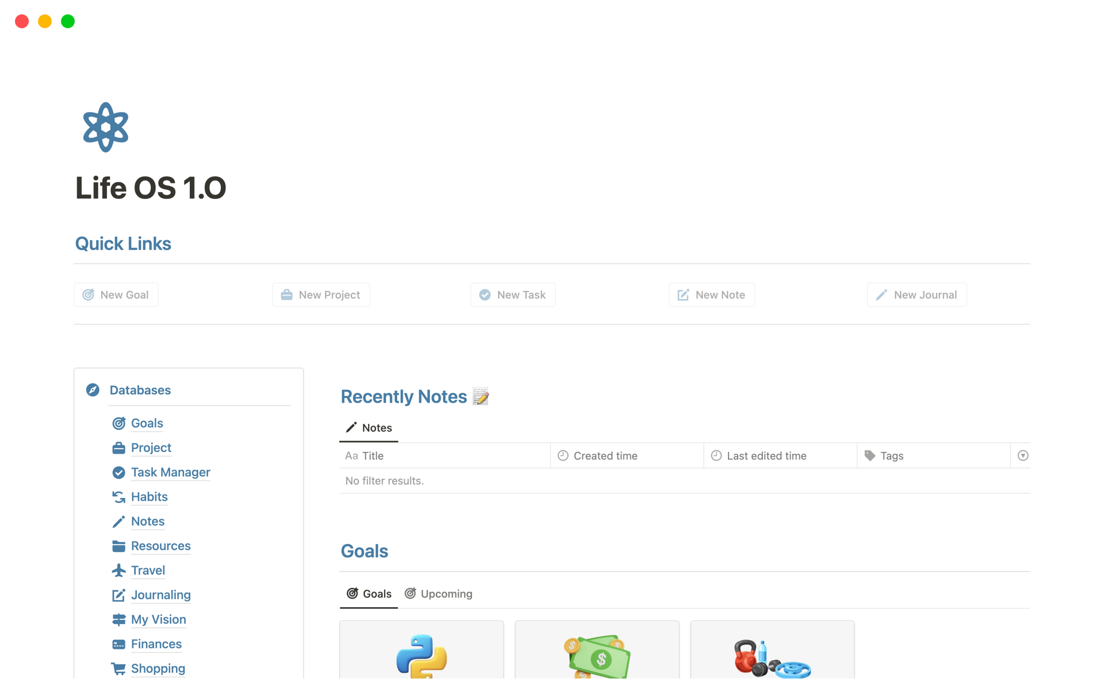Image resolution: width=1104 pixels, height=690 pixels.
Task: Click New Journal quick link button
Action: click(917, 294)
